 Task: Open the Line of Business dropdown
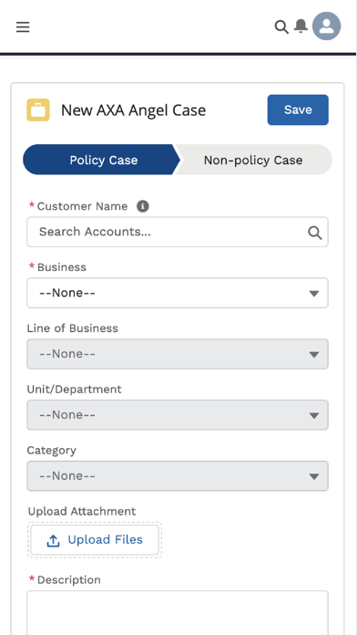pos(178,354)
